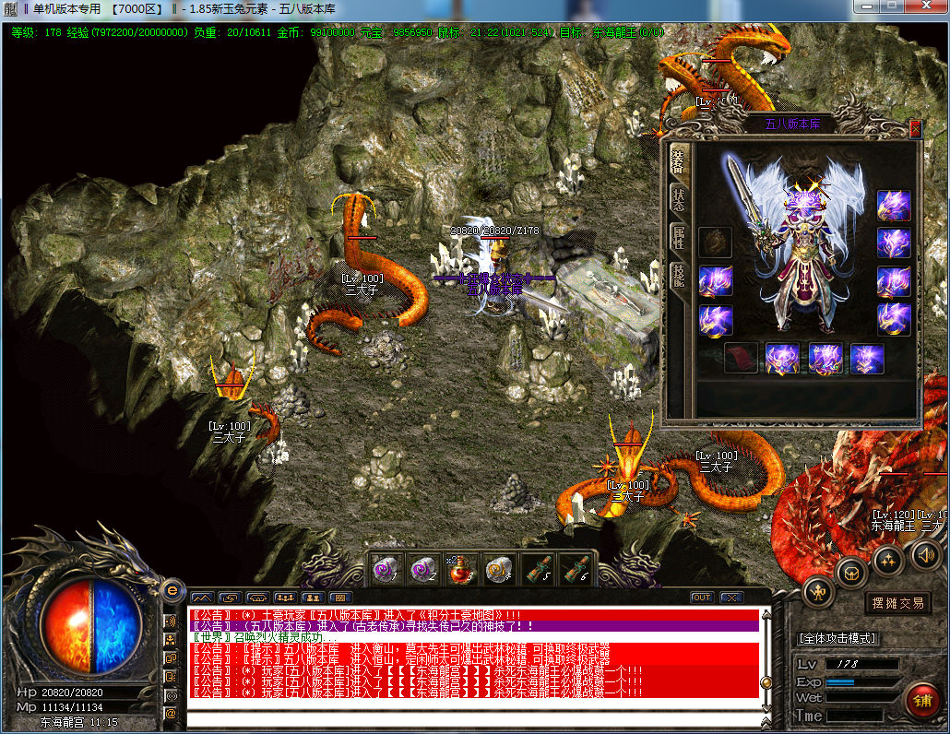This screenshot has height=734, width=950.
Task: Select rightmost slot in bottom equipment row
Action: (x=867, y=358)
